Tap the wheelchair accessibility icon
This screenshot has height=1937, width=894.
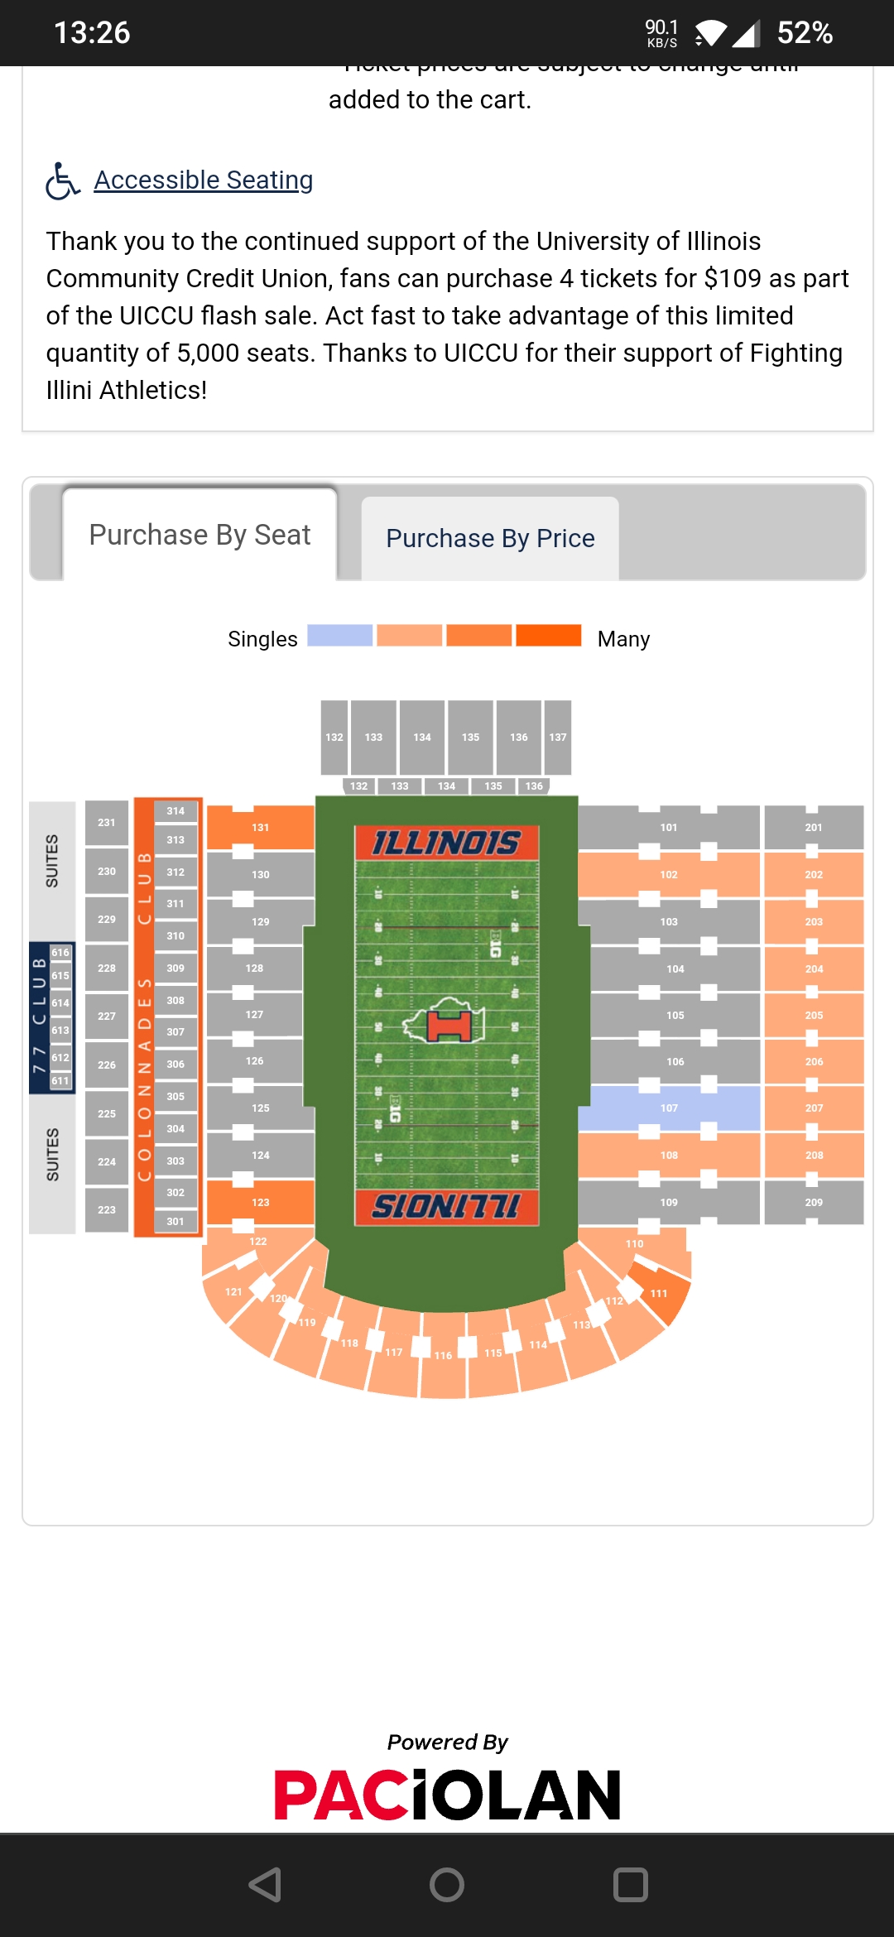[x=62, y=180]
